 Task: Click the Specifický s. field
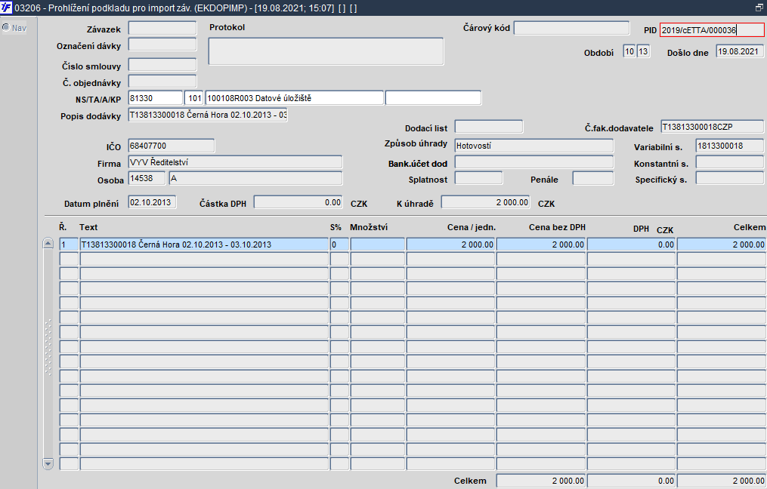pyautogui.click(x=730, y=178)
